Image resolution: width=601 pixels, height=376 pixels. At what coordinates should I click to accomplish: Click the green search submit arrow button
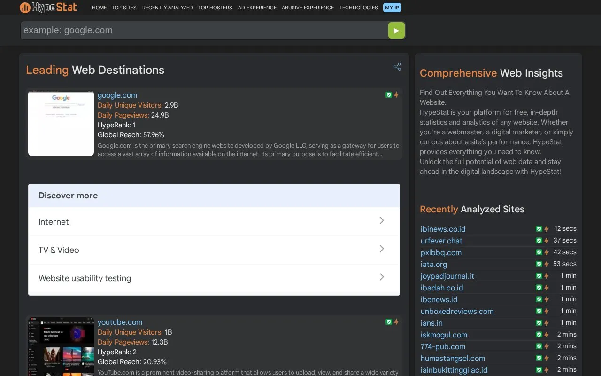coord(396,31)
